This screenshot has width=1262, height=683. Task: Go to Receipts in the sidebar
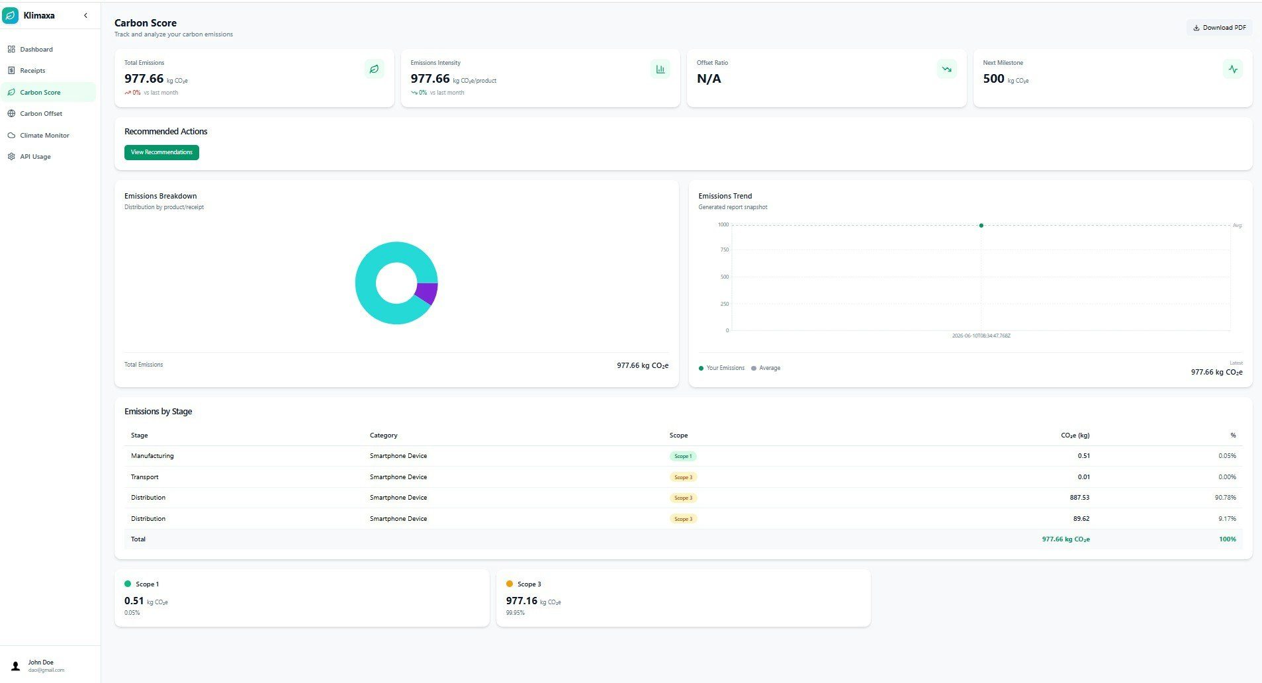click(48, 71)
